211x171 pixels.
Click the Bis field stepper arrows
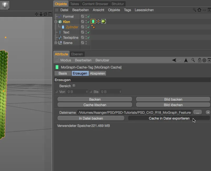120,92
